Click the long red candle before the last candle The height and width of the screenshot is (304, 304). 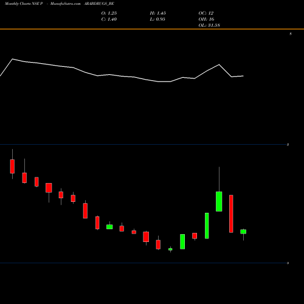tap(231, 213)
